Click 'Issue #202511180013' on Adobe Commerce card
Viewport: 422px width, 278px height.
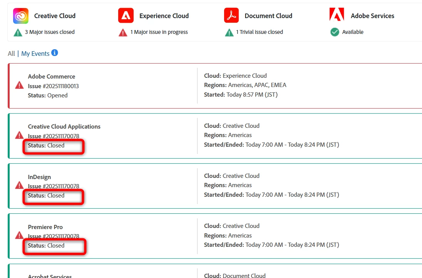click(53, 86)
